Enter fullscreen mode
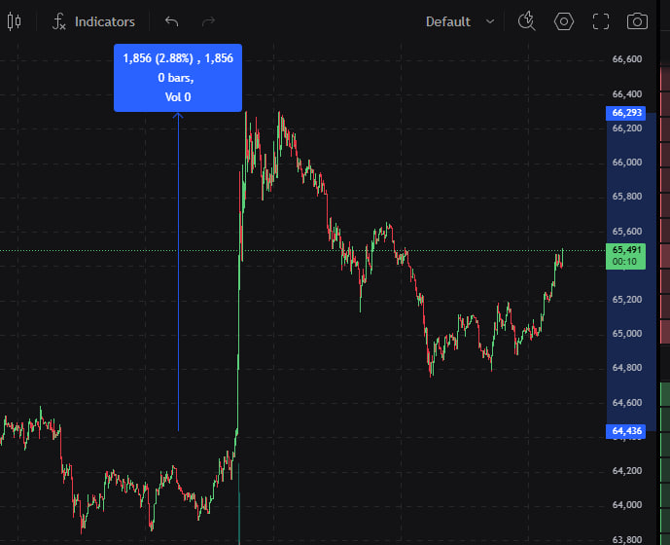The height and width of the screenshot is (545, 670). pos(601,21)
